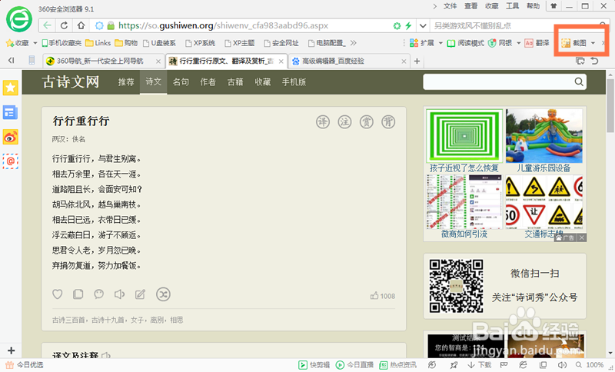Click the edit pencil icon under poem
The image size is (615, 372).
click(140, 294)
